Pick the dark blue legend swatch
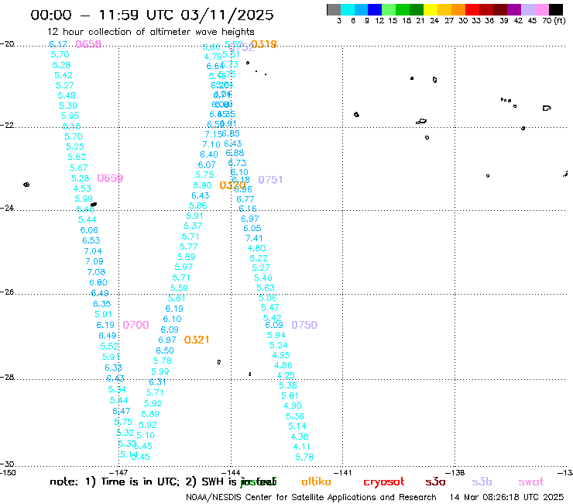 [375, 9]
